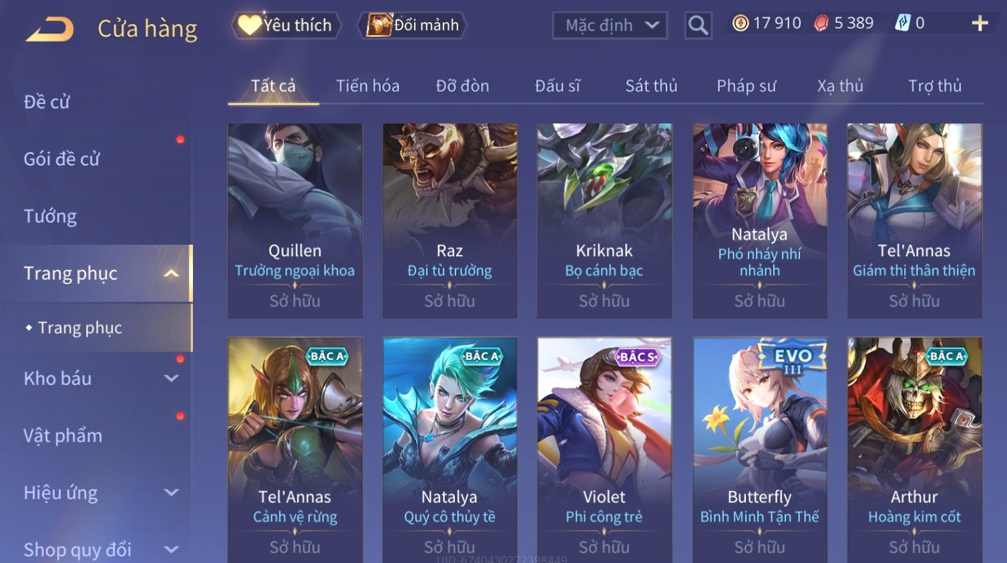Viewport: 1007px width, 563px height.
Task: Click the golden back arrow icon
Action: click(x=49, y=29)
